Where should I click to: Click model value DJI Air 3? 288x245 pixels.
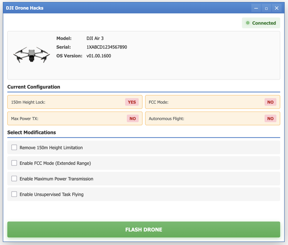[x=95, y=38]
